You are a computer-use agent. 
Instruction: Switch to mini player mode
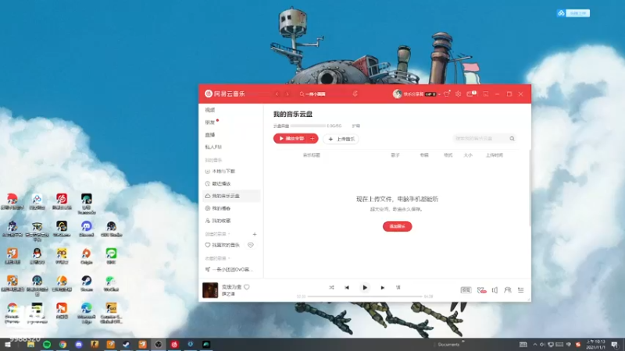coord(486,94)
